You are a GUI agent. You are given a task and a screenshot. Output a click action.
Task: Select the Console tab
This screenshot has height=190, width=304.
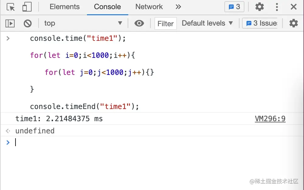click(x=107, y=7)
